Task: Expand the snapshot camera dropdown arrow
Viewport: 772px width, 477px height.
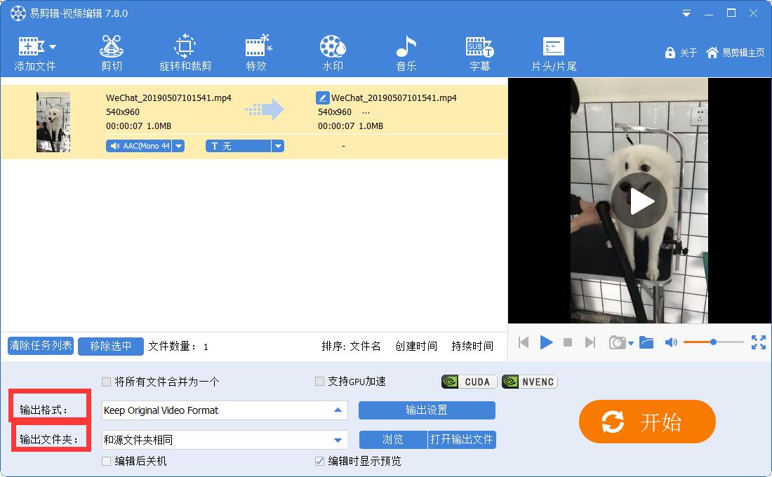Action: (631, 343)
